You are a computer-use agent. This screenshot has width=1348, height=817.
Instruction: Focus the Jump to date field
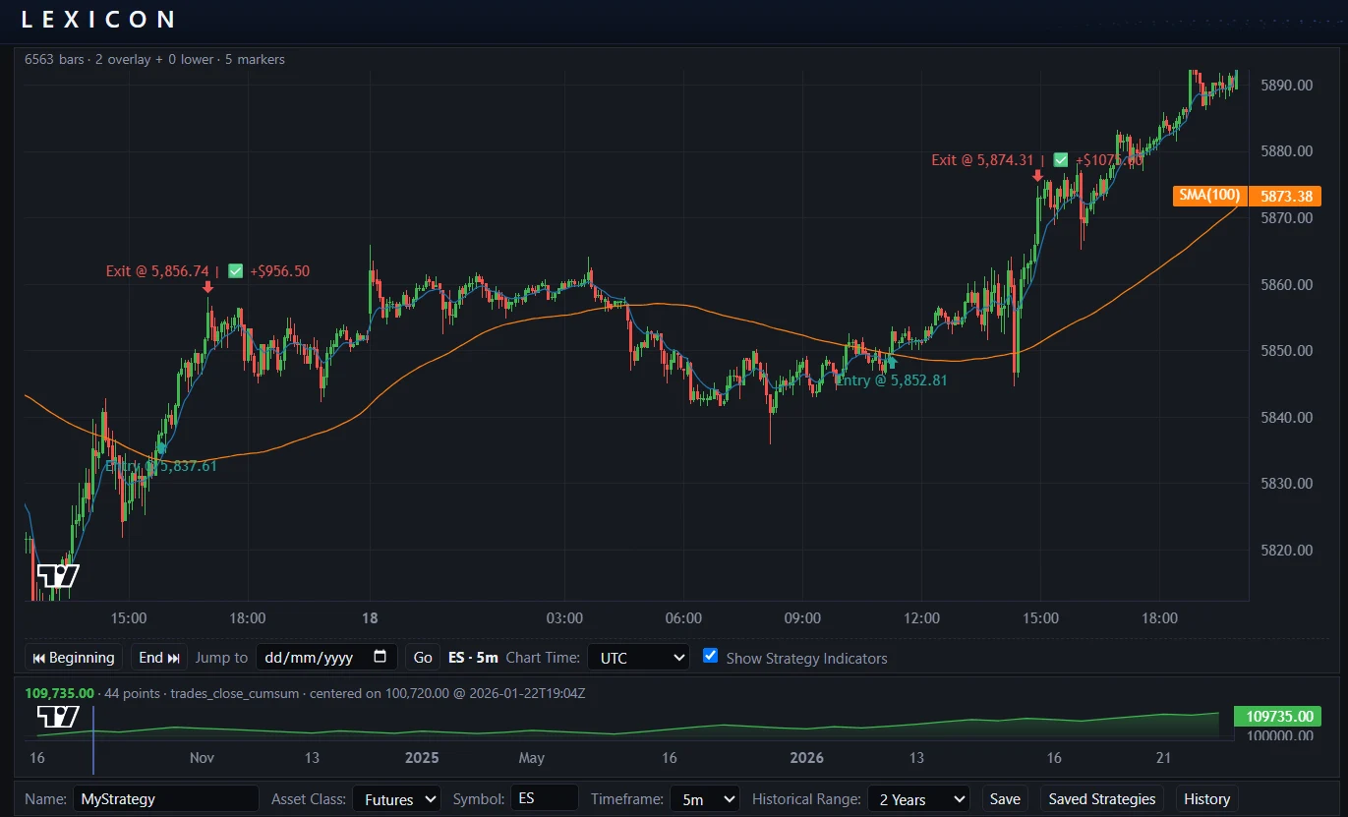click(326, 657)
